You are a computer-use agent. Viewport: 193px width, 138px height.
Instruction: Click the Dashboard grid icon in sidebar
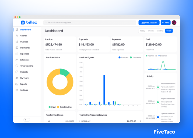(17, 30)
